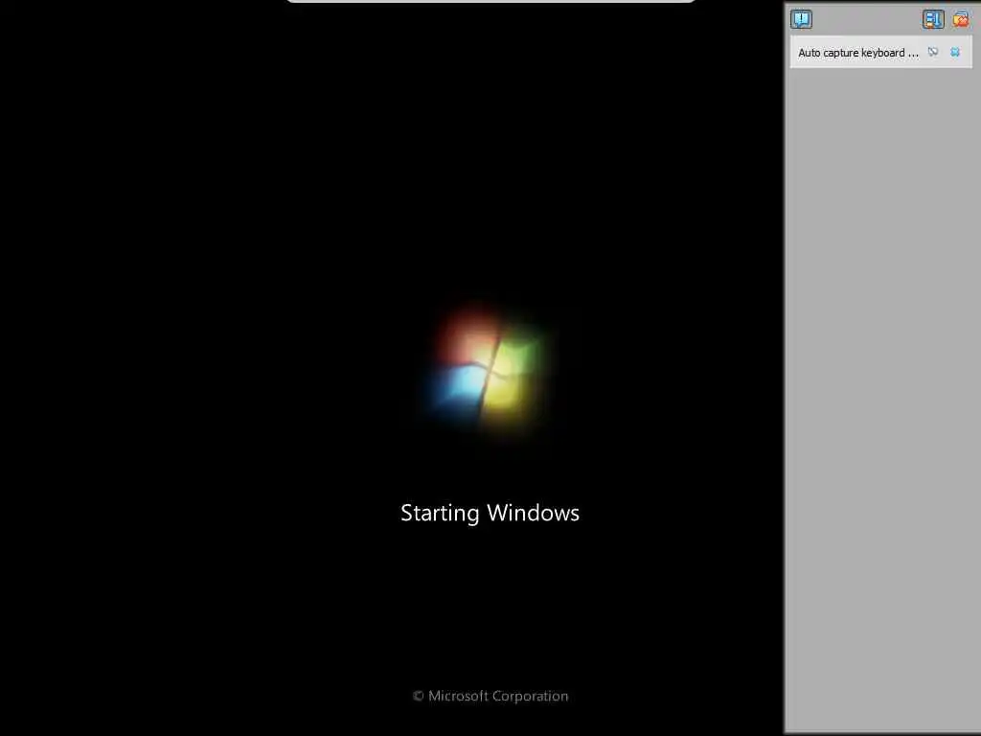
Task: Disable the 'Auto capture keyboard' message via crossed icon
Action: point(933,52)
